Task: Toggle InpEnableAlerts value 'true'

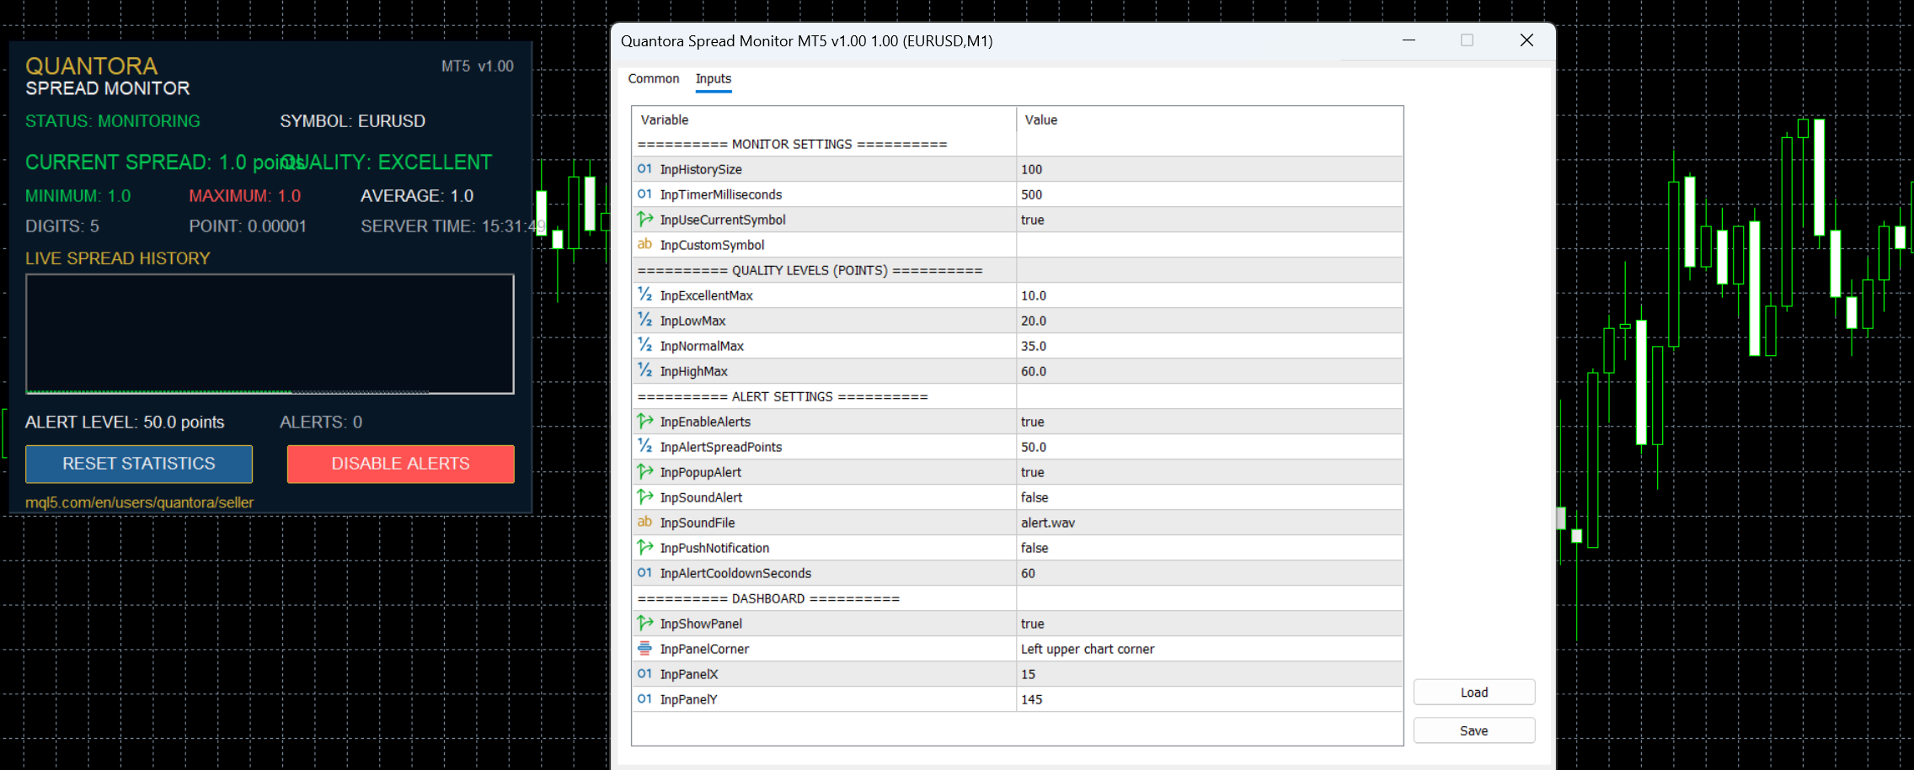Action: [x=1209, y=422]
